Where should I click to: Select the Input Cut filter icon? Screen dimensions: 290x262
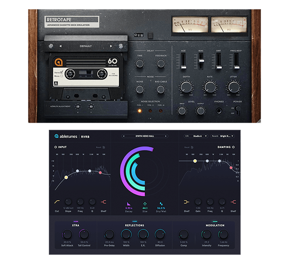pos(57,202)
